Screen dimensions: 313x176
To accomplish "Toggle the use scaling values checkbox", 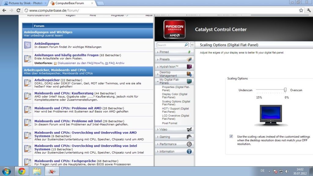I will pyautogui.click(x=231, y=136).
